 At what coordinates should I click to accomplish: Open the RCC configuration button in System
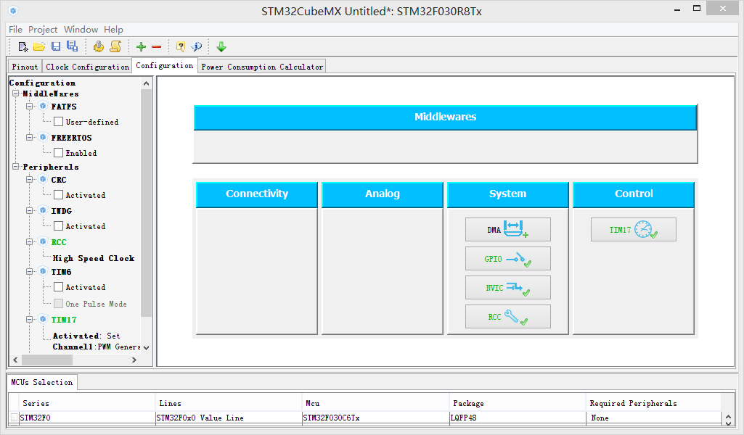pyautogui.click(x=507, y=317)
